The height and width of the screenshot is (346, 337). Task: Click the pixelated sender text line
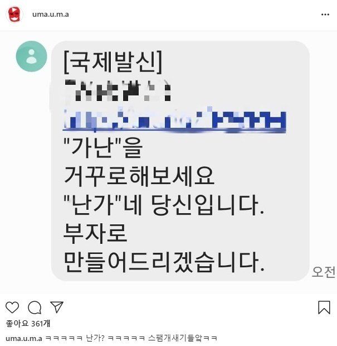coord(118,90)
